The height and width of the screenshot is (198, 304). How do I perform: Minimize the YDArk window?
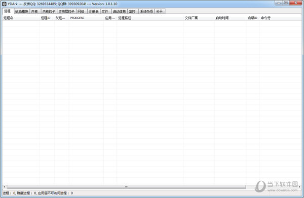click(x=279, y=3)
